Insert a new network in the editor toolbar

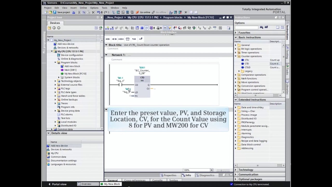pos(107,28)
